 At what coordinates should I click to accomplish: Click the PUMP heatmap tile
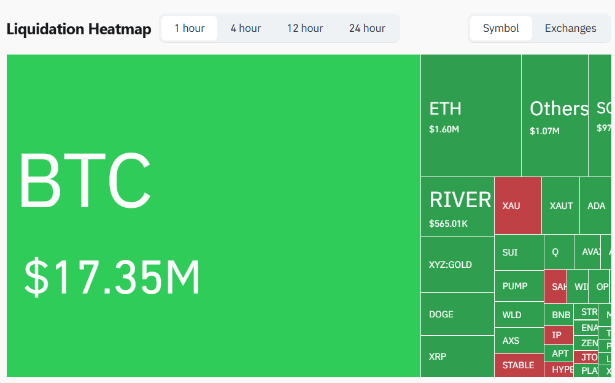click(x=519, y=286)
